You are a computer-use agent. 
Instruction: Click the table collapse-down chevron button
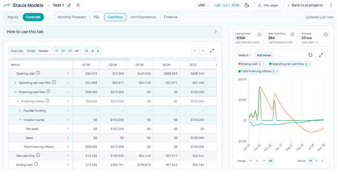pyautogui.click(x=195, y=51)
